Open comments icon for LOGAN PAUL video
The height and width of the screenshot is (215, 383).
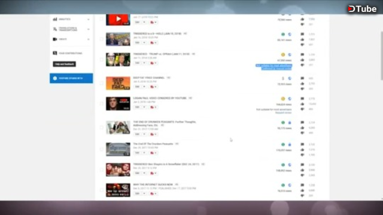302,99
